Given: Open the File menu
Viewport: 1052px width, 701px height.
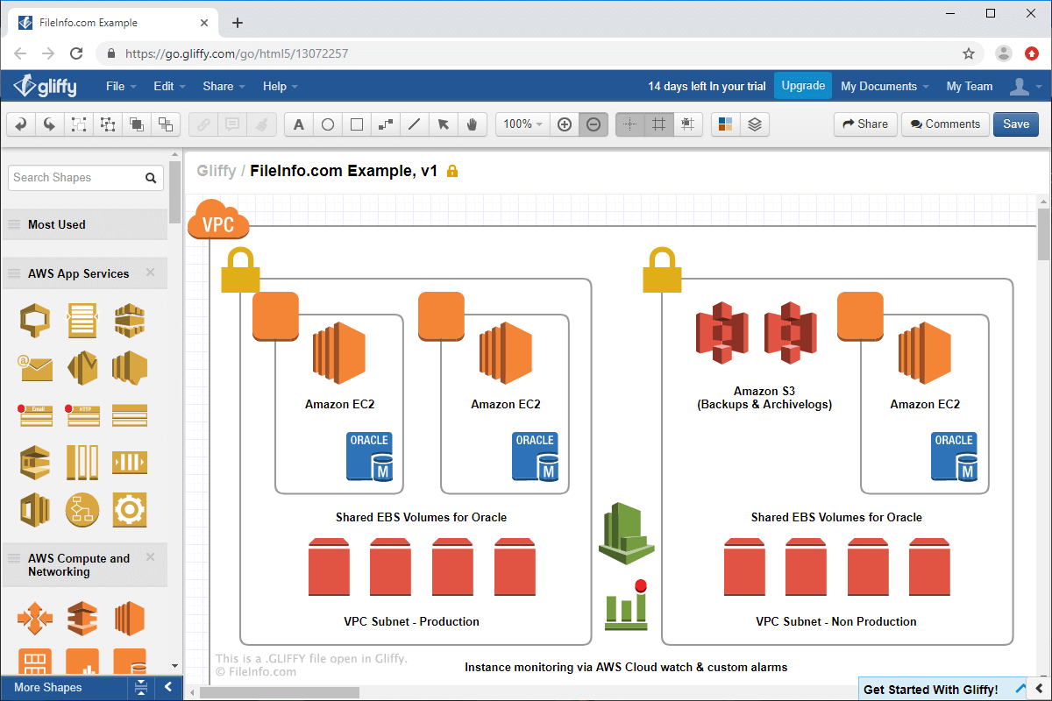Looking at the screenshot, I should (121, 86).
